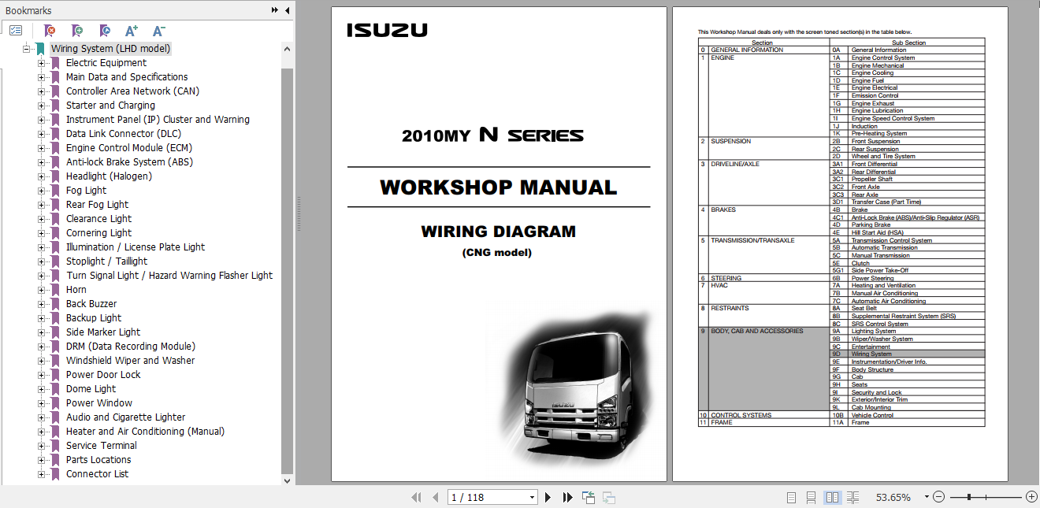Increase bookmark text size (A+)
Screen dimensions: 1040x508
tap(132, 31)
